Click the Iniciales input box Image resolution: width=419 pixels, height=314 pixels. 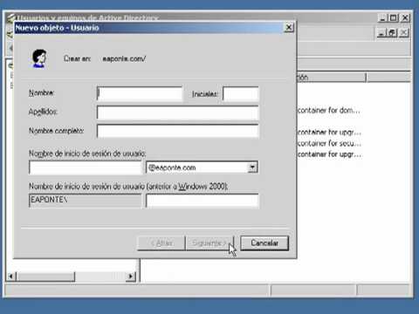(241, 93)
